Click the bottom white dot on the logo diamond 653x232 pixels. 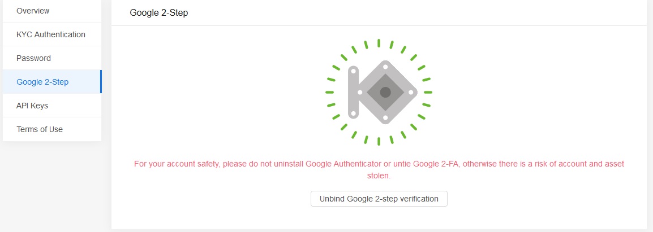pos(385,118)
